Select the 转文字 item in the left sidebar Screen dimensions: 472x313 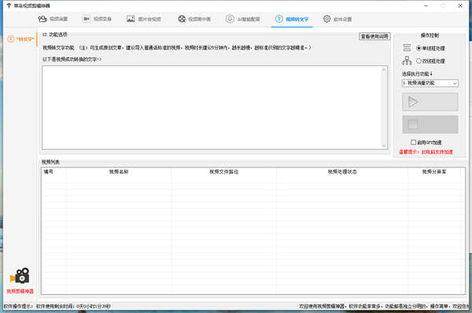[20, 39]
